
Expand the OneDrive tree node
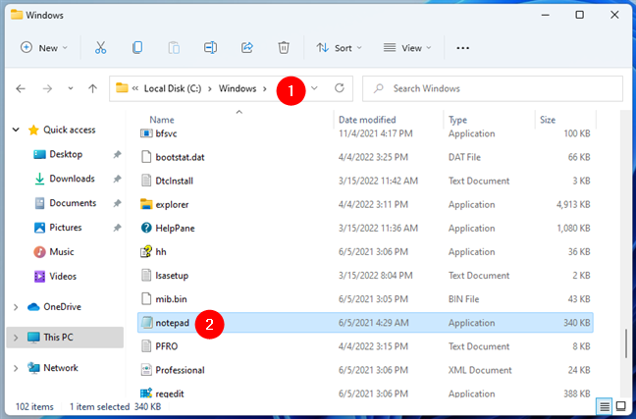[16, 307]
